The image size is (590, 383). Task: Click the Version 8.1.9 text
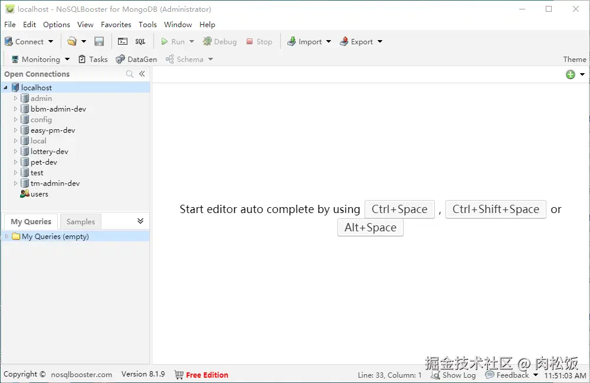[143, 374]
